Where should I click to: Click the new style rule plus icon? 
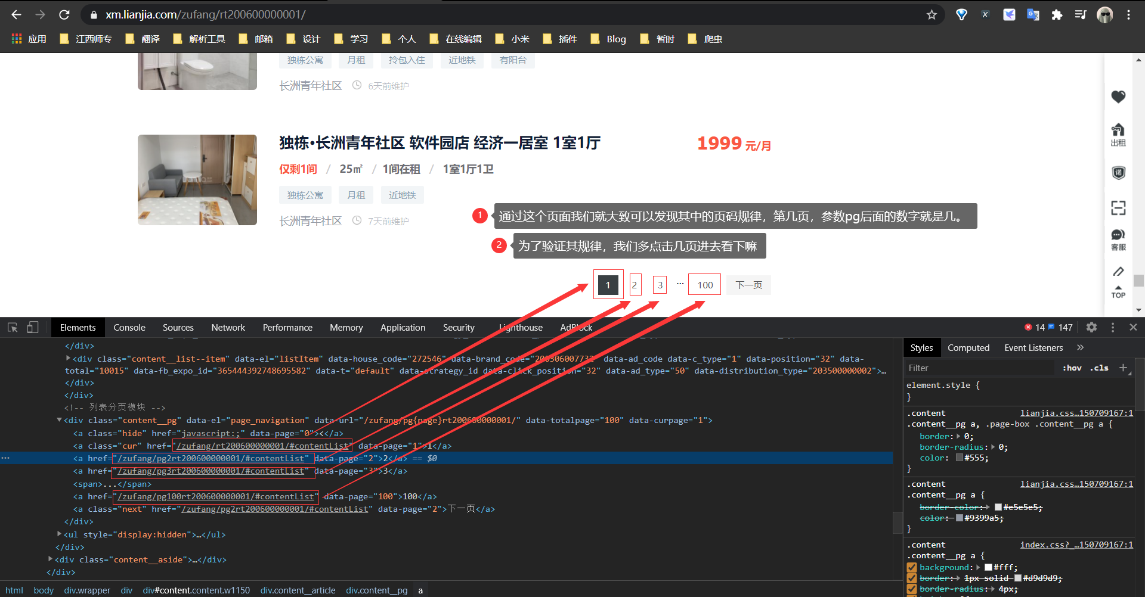pyautogui.click(x=1123, y=368)
